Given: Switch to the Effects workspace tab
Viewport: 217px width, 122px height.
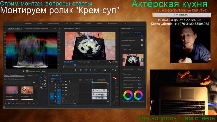Looking at the screenshot, I should click(77, 24).
